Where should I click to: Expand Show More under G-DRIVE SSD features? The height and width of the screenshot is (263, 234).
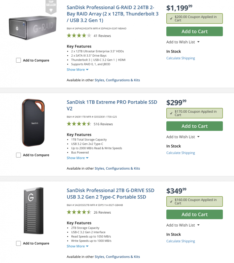click(x=77, y=246)
